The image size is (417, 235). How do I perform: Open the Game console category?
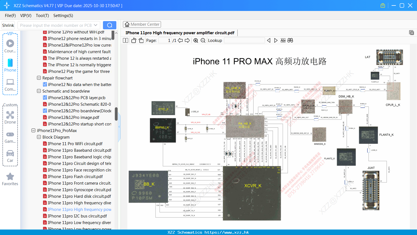point(10,137)
